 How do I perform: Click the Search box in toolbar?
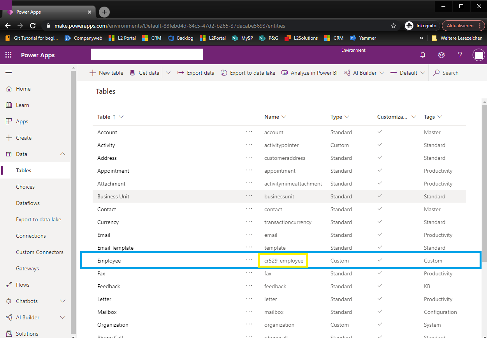pos(450,73)
